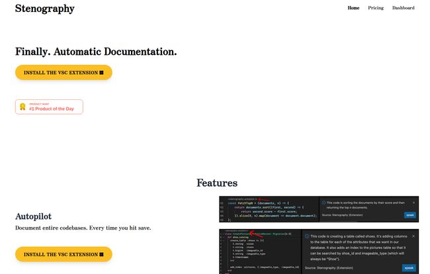The image size is (430, 274).
Task: Go to the Home nav item
Action: click(353, 8)
